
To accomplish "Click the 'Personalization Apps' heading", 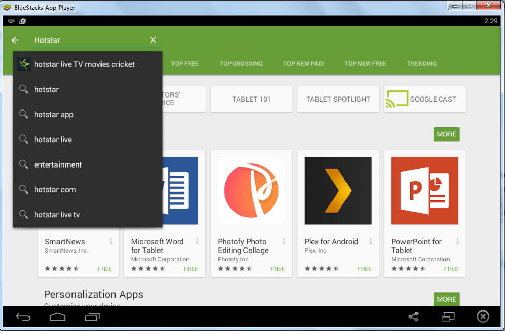I will point(93,294).
